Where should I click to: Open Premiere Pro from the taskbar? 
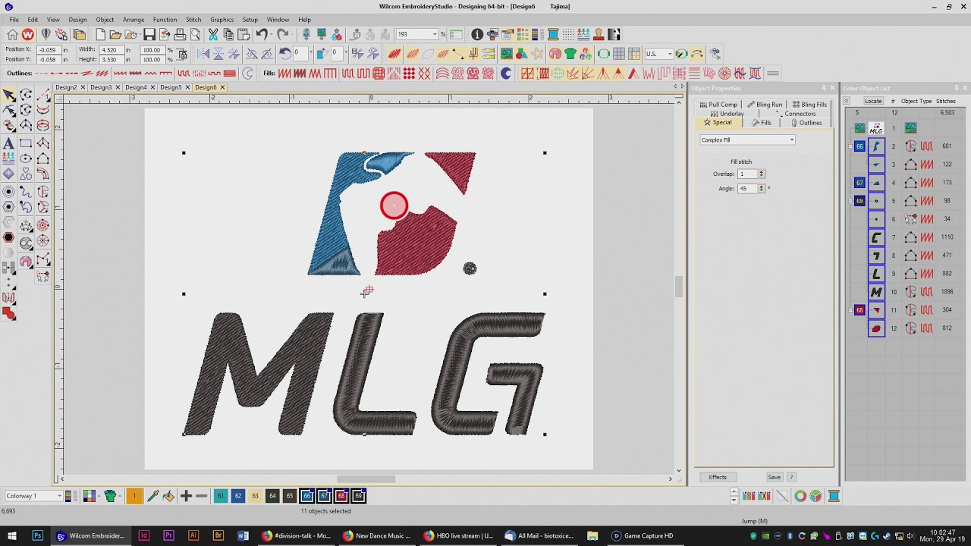(x=168, y=535)
